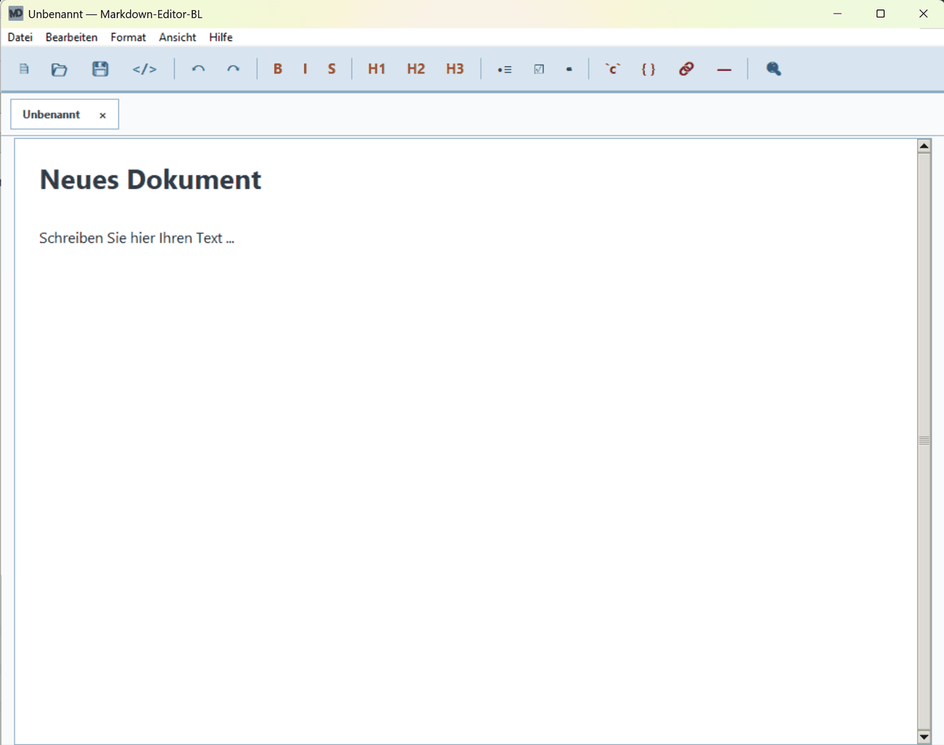944x745 pixels.
Task: Minimize the Markdown-Editor-BL window
Action: [837, 13]
